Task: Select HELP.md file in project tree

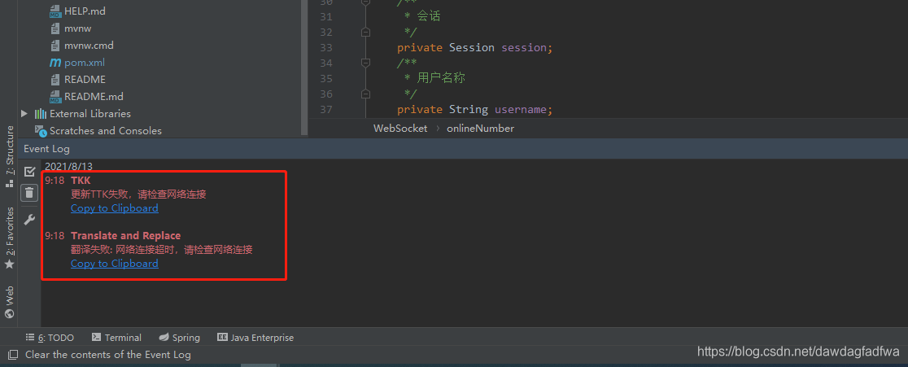Action: click(x=85, y=11)
